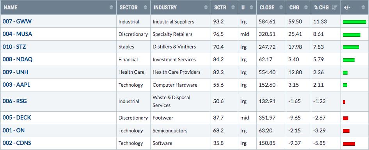Image resolution: width=369 pixels, height=150 pixels.
Task: Click sort arrows beside SCTR header
Action: click(233, 7)
